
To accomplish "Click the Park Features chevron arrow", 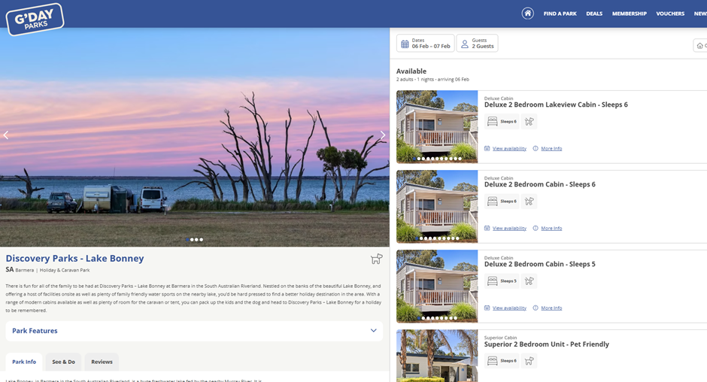I will point(373,331).
